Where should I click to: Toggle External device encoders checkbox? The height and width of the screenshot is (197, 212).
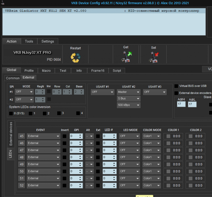tap(176, 93)
